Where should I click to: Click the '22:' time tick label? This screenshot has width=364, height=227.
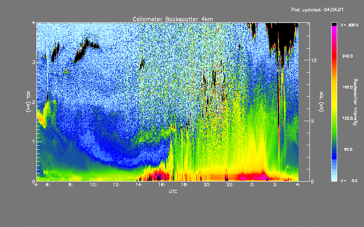[230, 185]
